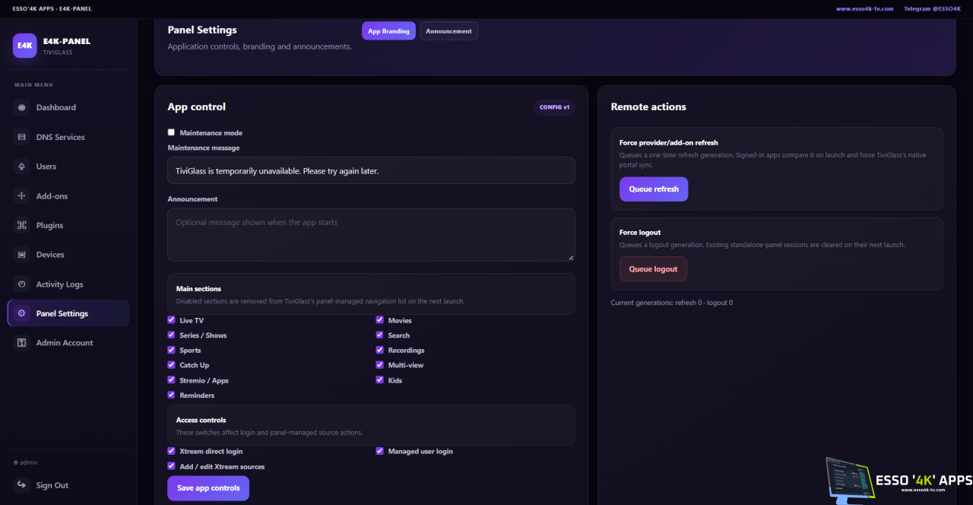973x505 pixels.
Task: Click the E4K logo badge
Action: (x=25, y=46)
